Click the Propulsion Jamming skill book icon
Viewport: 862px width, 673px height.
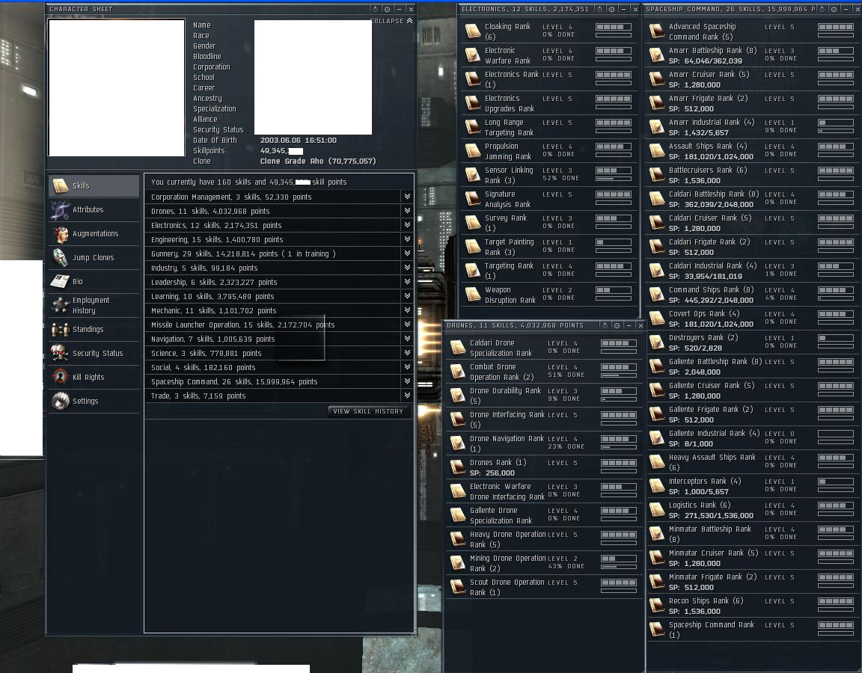(473, 151)
